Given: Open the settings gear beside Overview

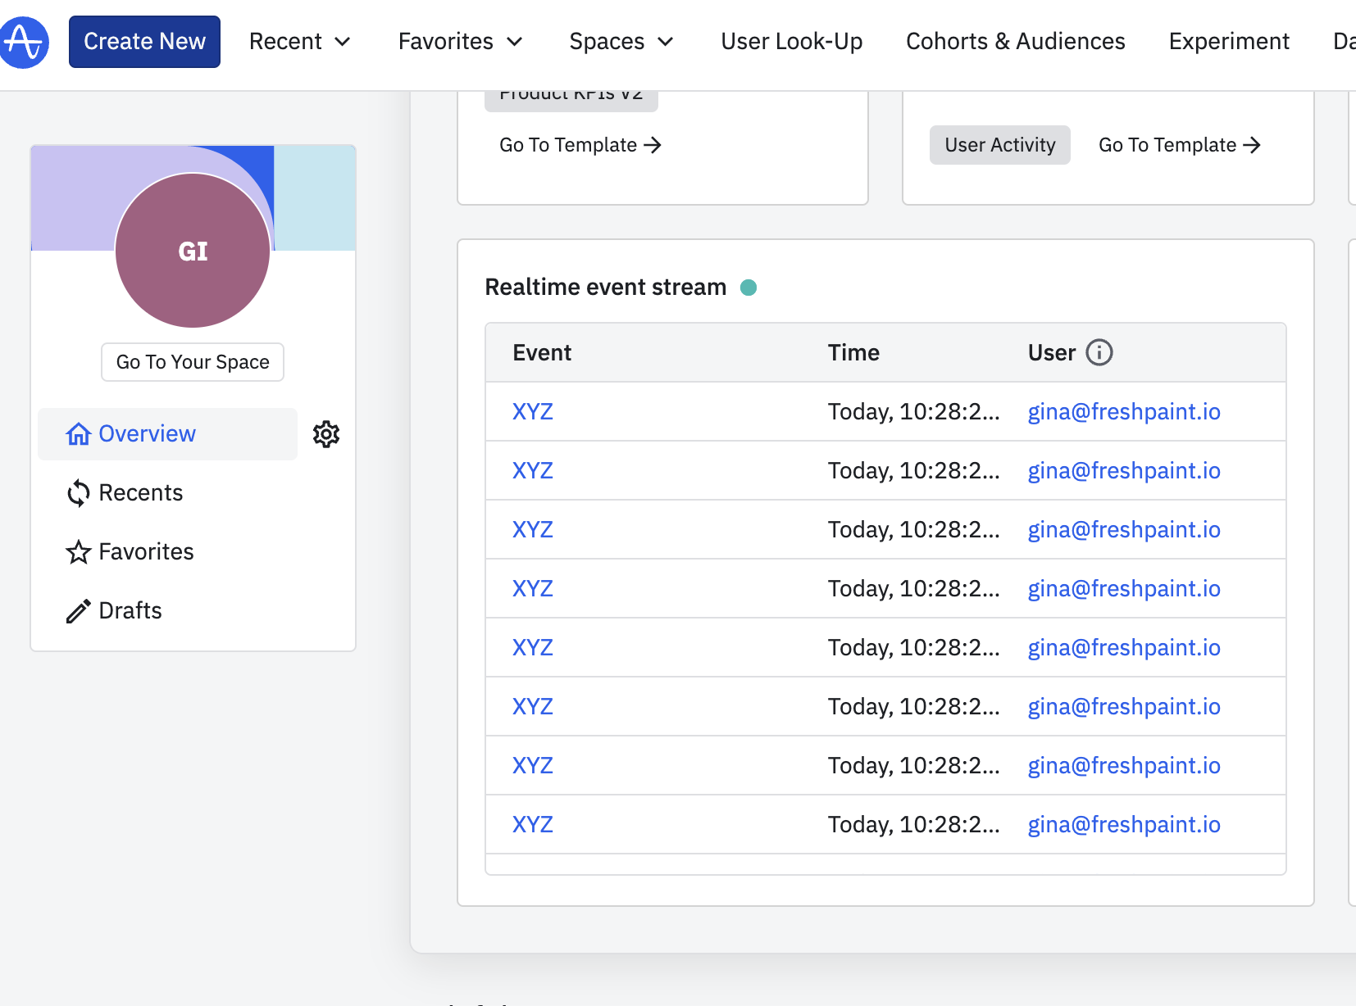Looking at the screenshot, I should tap(326, 434).
